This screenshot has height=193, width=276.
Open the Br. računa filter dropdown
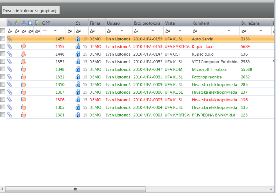coord(261,31)
